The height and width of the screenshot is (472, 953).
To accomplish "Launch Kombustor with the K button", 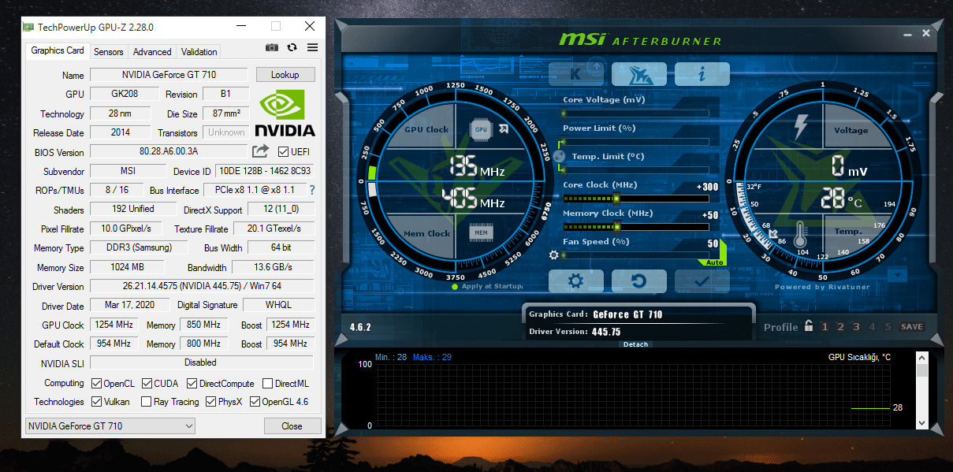I will (575, 74).
